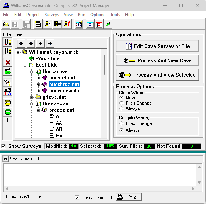Click the greyed form layout toolbar icon

click(26, 24)
